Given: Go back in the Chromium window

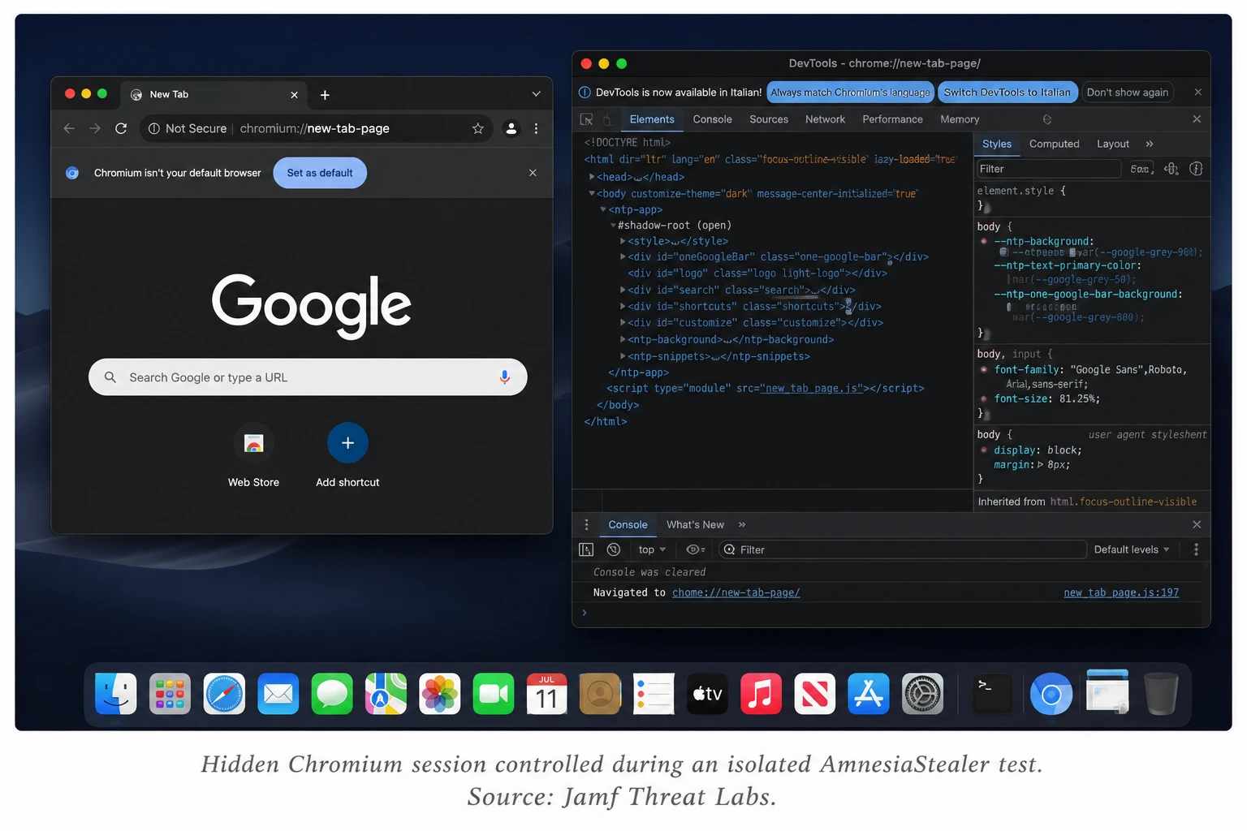Looking at the screenshot, I should pos(69,128).
